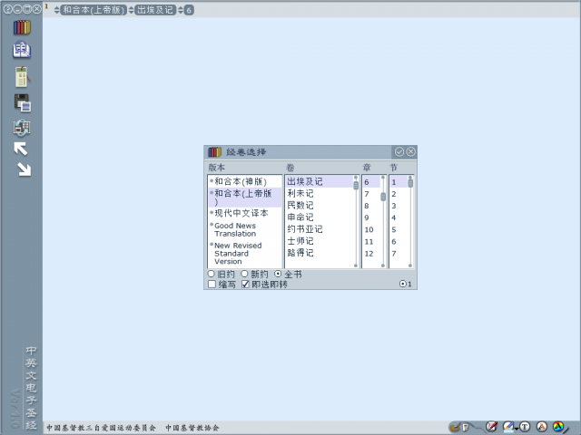Confirm selection with dialog checkmark button
Viewport: 581px width, 435px height.
pyautogui.click(x=399, y=151)
